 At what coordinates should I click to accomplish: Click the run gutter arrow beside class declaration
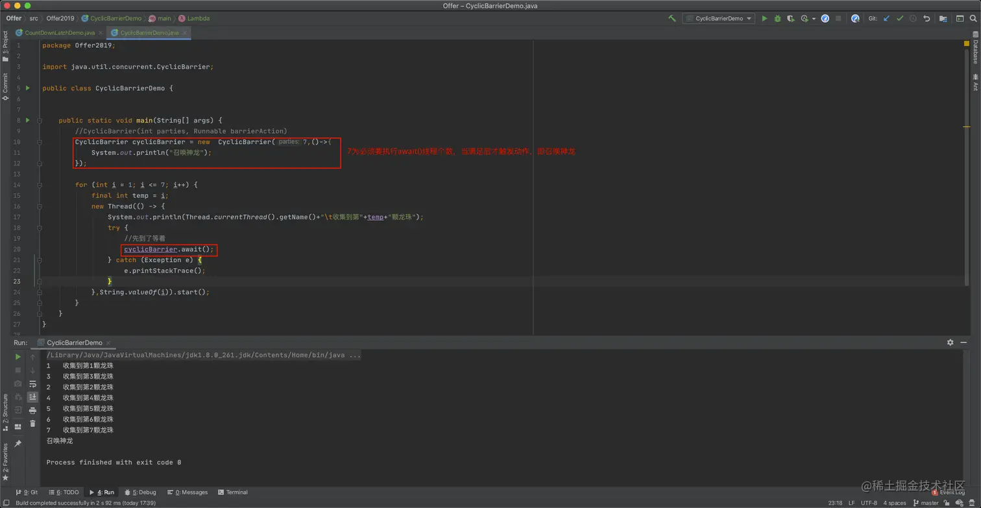[x=28, y=88]
